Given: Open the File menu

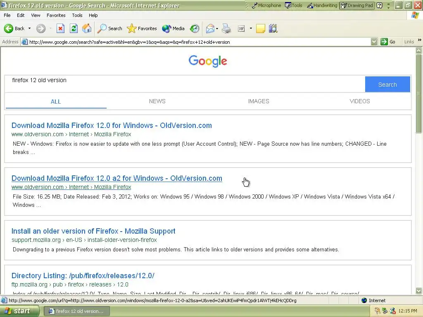Looking at the screenshot, I should [x=7, y=15].
